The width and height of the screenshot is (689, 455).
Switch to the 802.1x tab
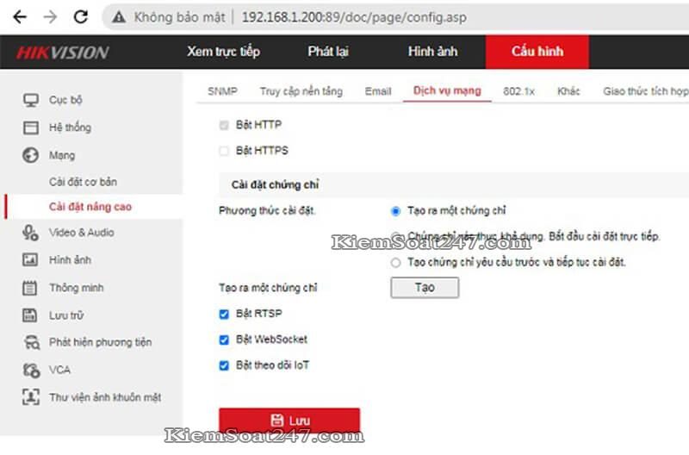click(x=519, y=91)
